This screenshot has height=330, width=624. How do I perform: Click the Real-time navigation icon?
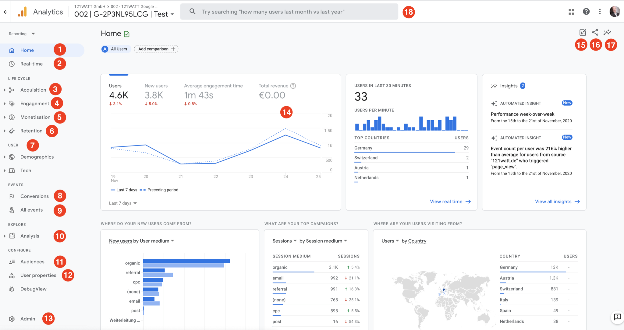[x=12, y=64]
